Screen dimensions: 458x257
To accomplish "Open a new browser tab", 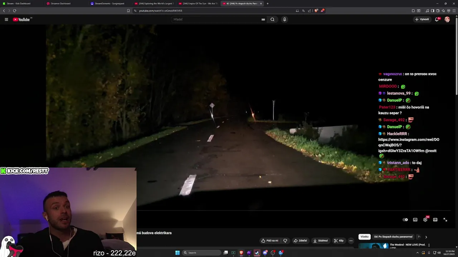I will (x=268, y=4).
